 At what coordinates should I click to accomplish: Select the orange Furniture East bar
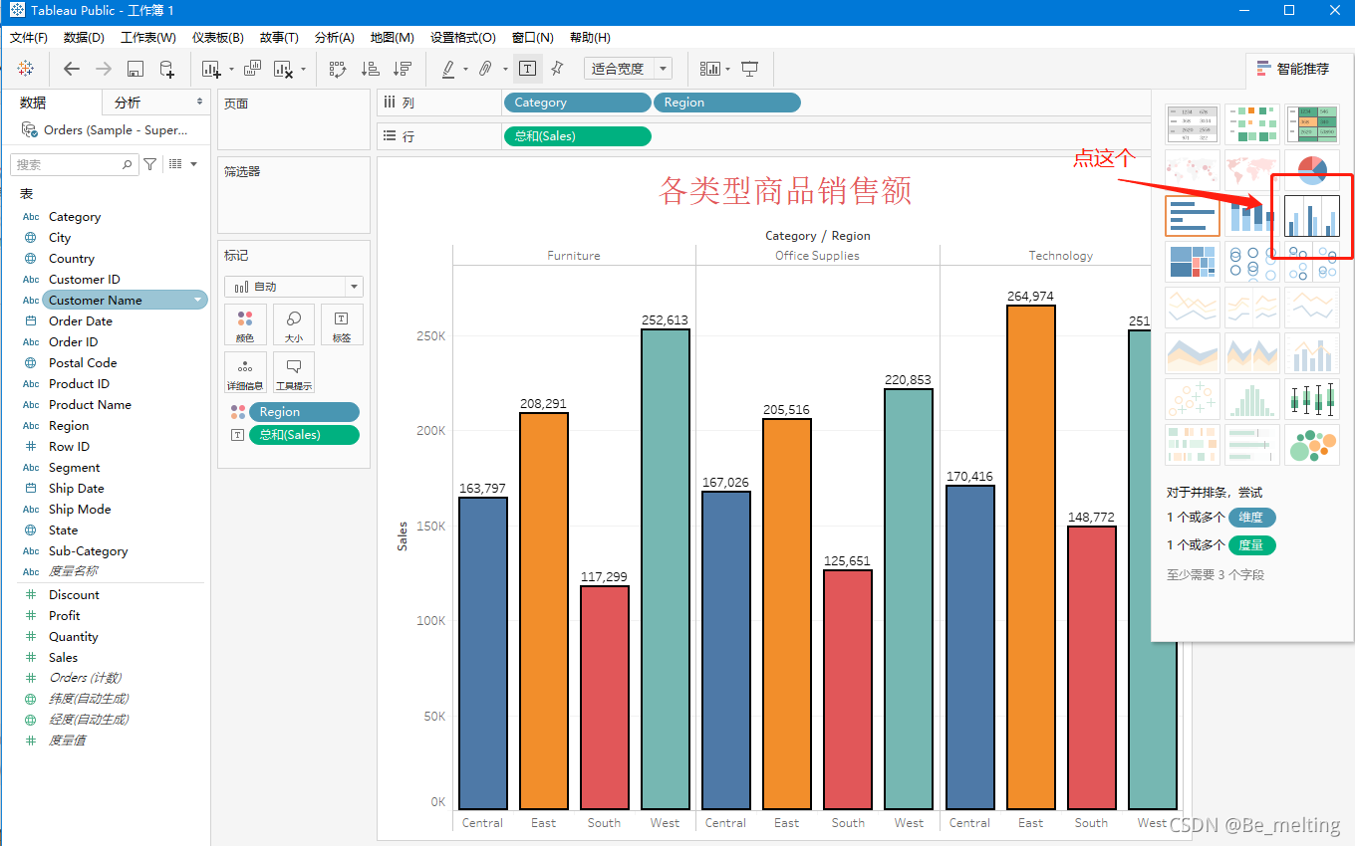pos(544,611)
